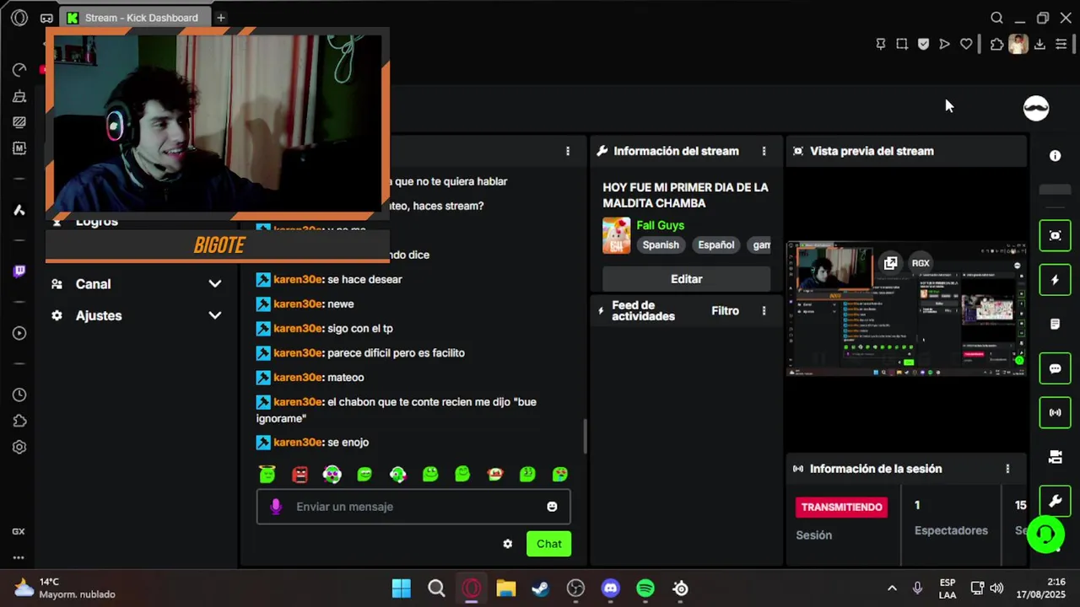This screenshot has height=607, width=1080.
Task: Open a new browser tab
Action: coord(221,18)
